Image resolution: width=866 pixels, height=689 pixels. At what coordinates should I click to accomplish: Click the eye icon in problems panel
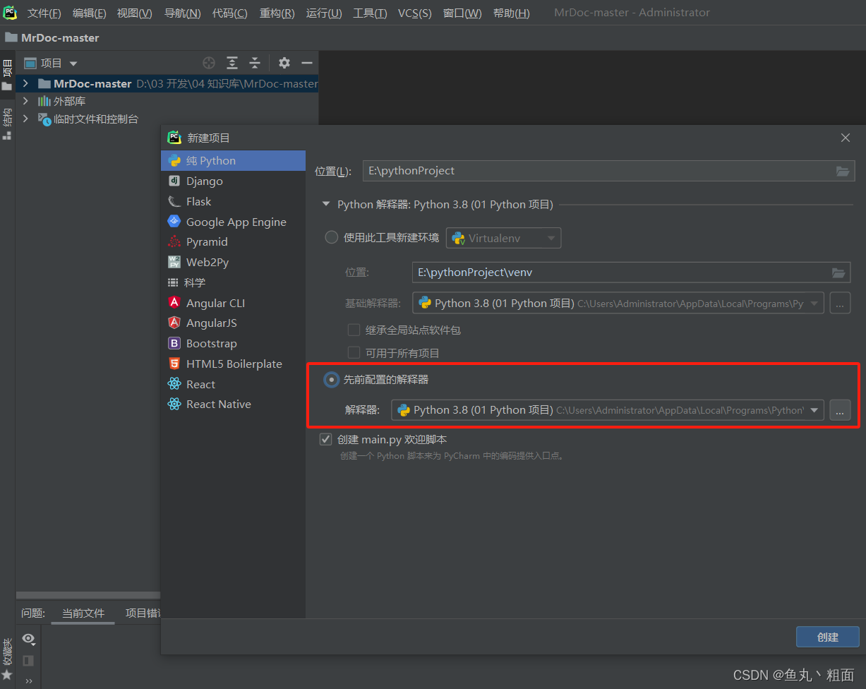click(28, 639)
